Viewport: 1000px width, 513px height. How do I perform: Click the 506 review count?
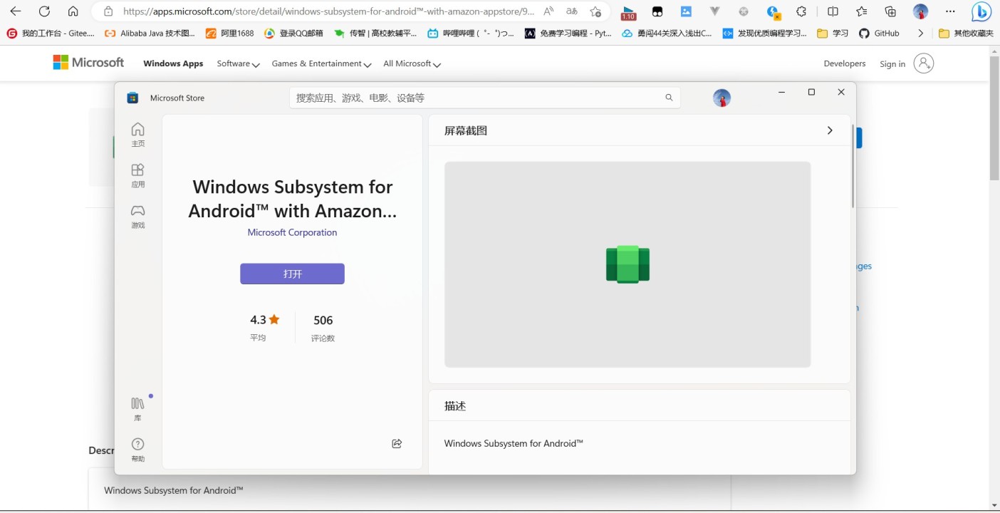pos(323,320)
